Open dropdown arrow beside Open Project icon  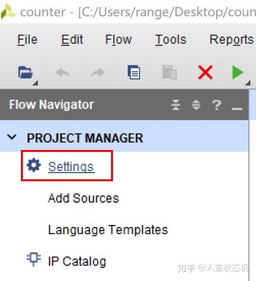tap(35, 83)
